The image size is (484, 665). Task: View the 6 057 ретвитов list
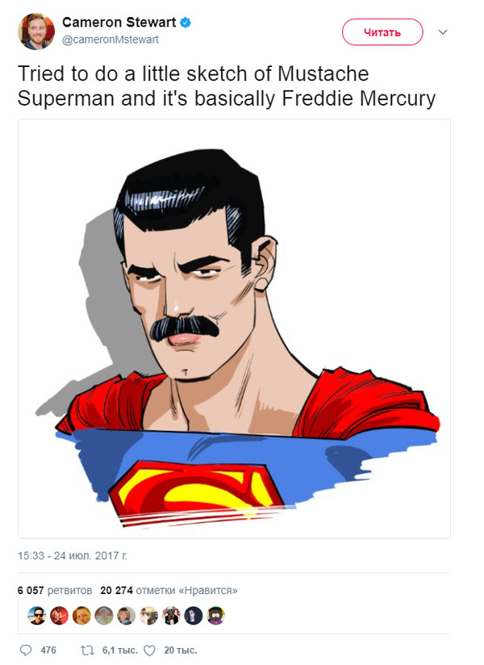[x=53, y=590]
